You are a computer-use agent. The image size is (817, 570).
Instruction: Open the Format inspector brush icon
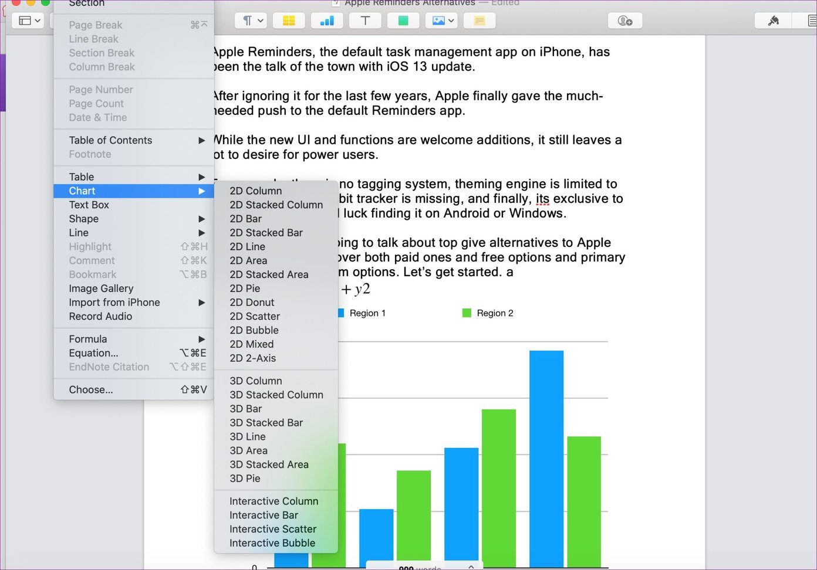click(774, 21)
